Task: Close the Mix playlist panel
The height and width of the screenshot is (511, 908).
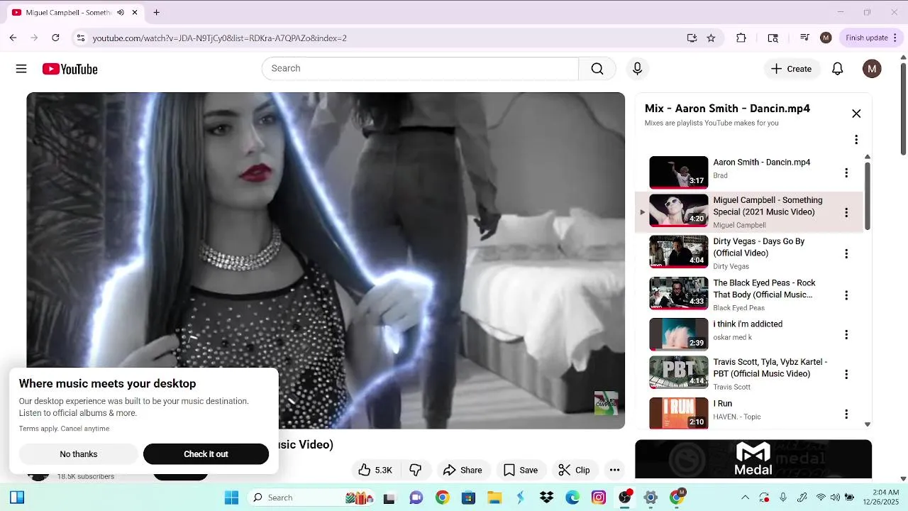Action: pyautogui.click(x=856, y=114)
